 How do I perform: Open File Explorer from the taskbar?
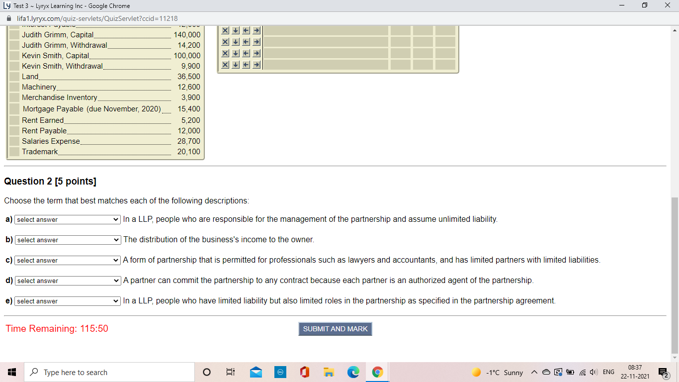(x=329, y=372)
